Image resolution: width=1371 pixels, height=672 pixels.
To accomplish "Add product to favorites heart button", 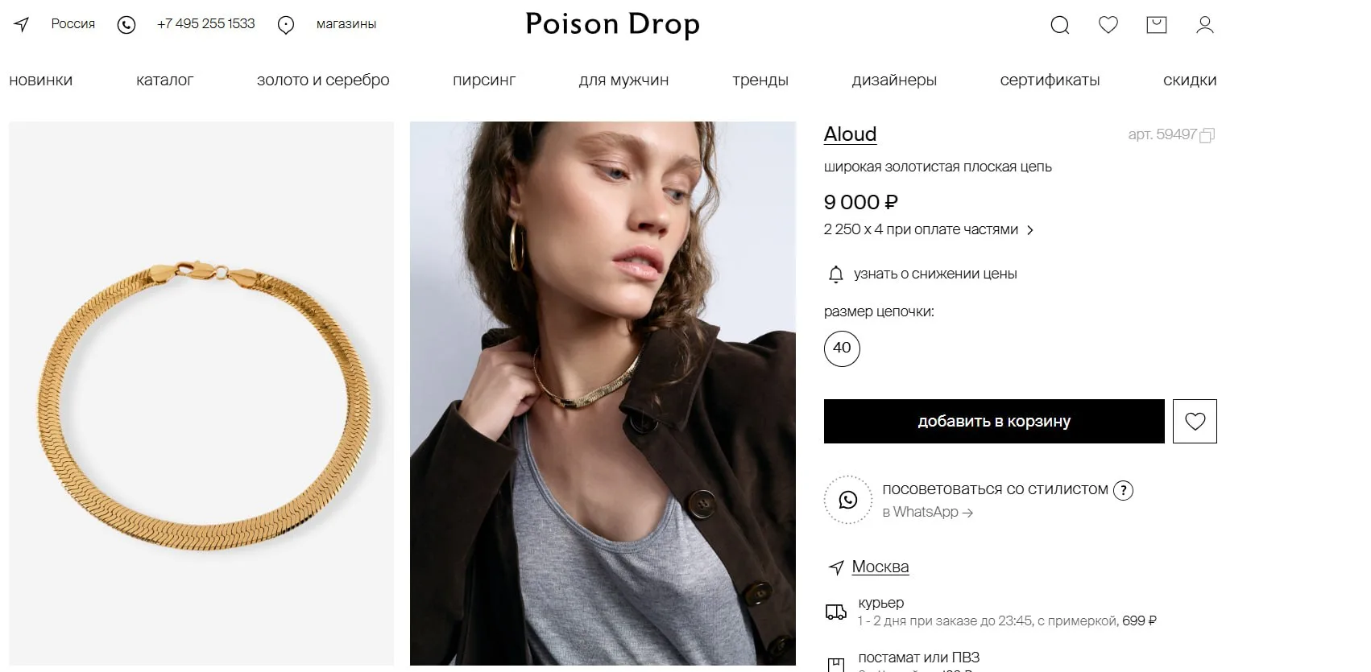I will point(1195,421).
